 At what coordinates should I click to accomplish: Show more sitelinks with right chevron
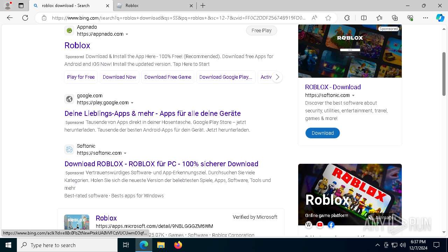(x=277, y=77)
